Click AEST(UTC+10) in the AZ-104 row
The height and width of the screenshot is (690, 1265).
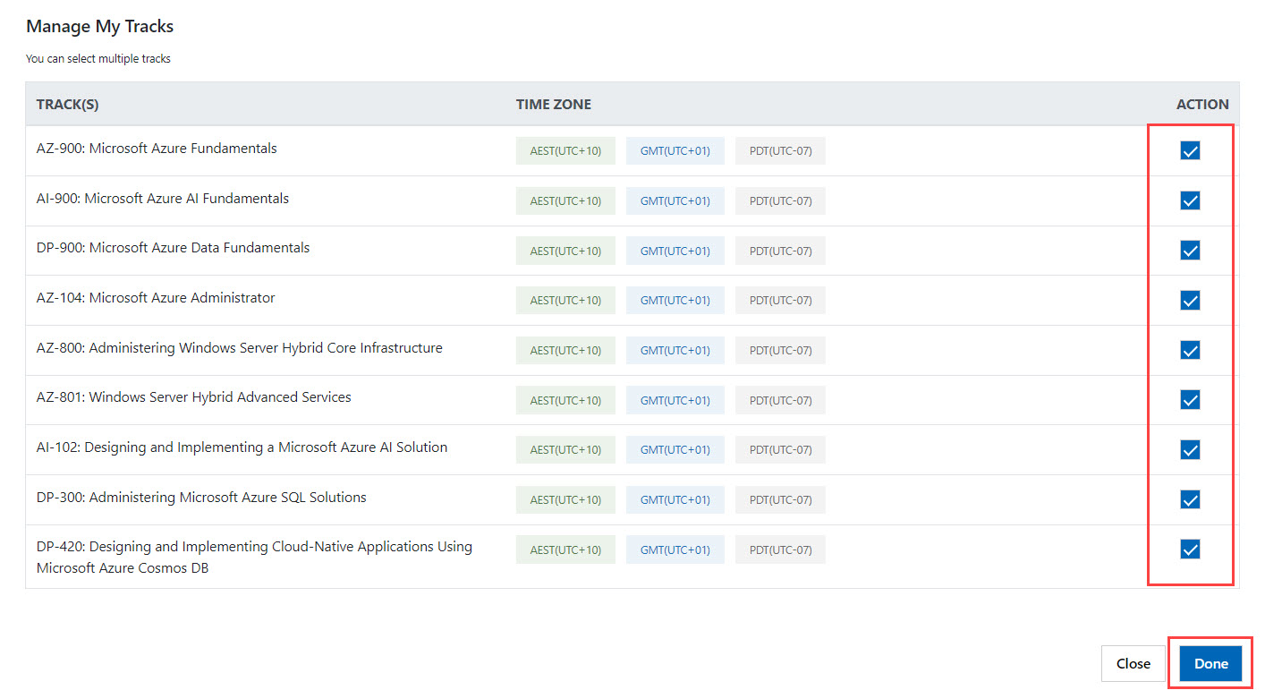[565, 300]
